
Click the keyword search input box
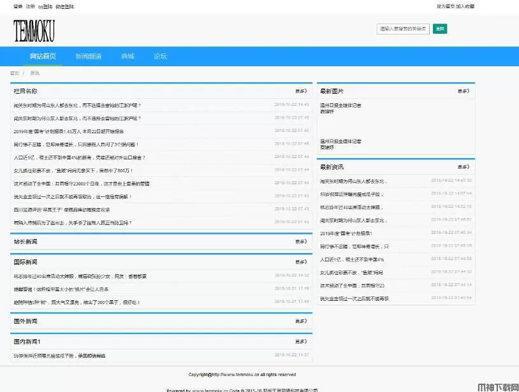pos(402,29)
